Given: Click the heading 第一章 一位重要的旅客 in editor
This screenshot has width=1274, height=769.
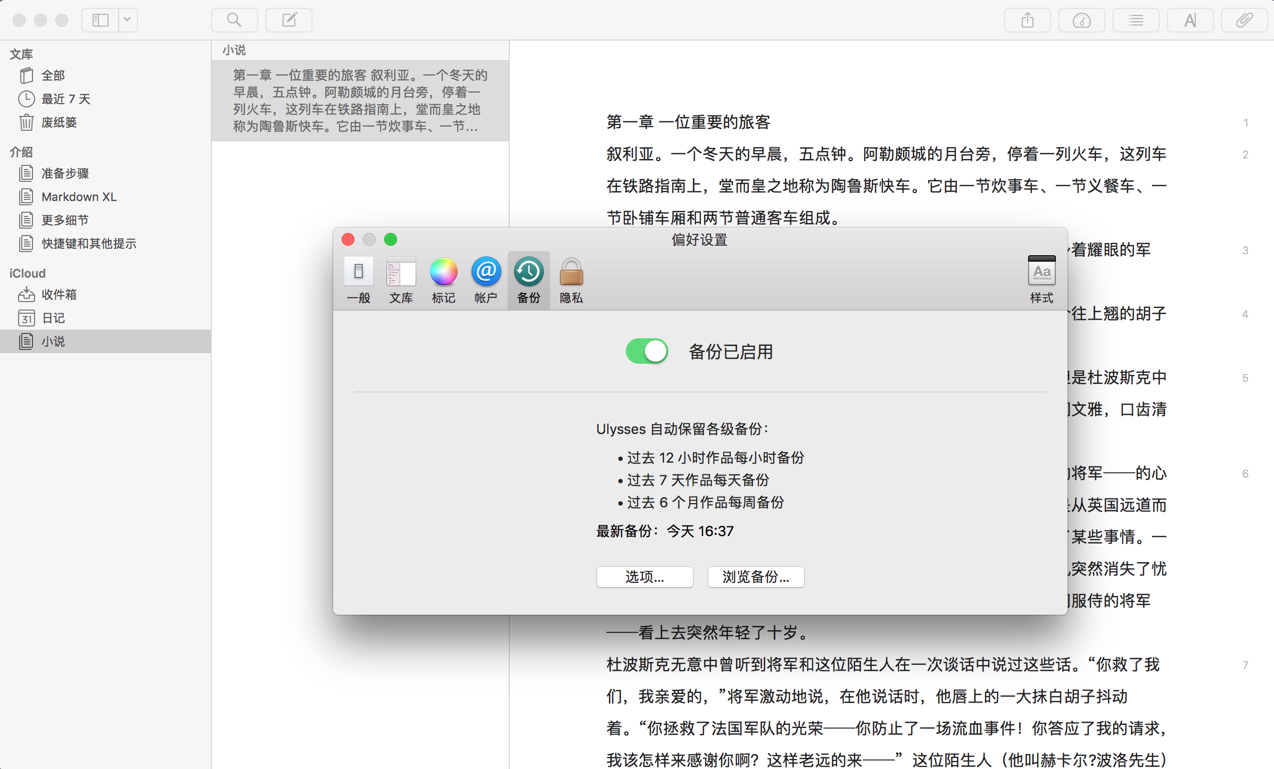Looking at the screenshot, I should pyautogui.click(x=689, y=122).
